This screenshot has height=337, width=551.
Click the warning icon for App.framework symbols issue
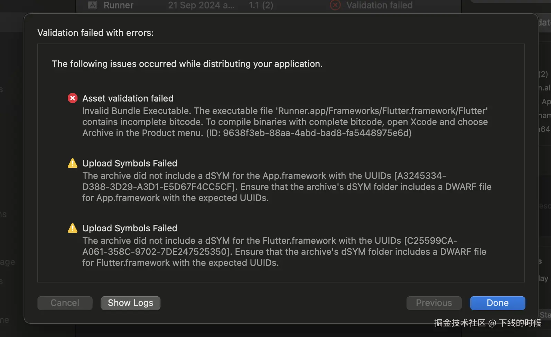click(x=73, y=163)
